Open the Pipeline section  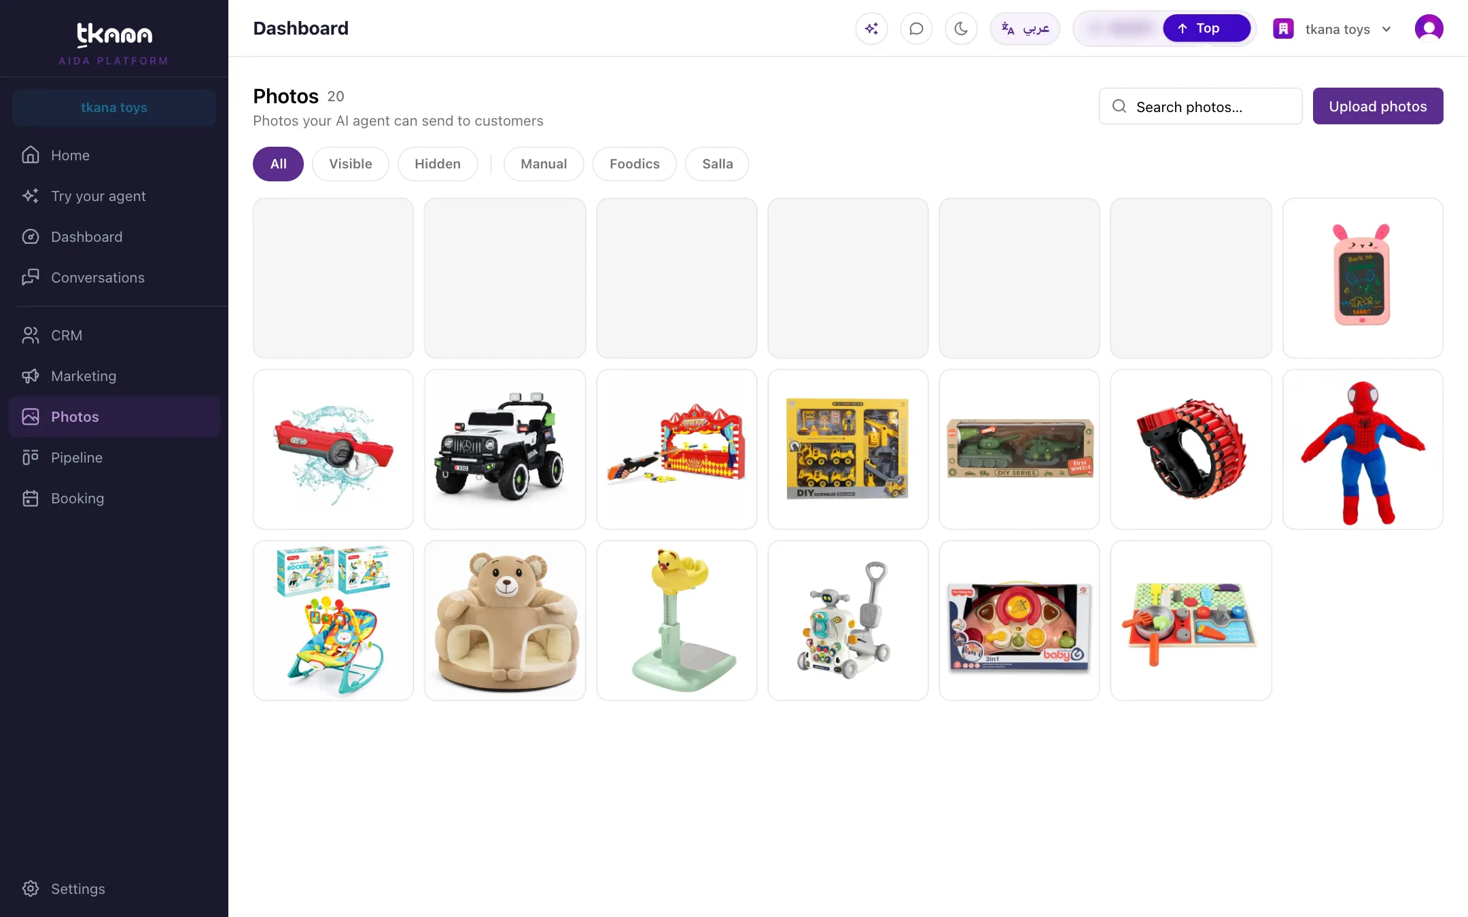(x=114, y=458)
